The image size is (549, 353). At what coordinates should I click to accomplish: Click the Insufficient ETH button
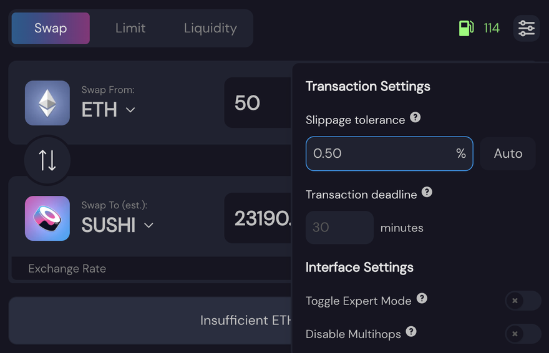[x=150, y=321]
